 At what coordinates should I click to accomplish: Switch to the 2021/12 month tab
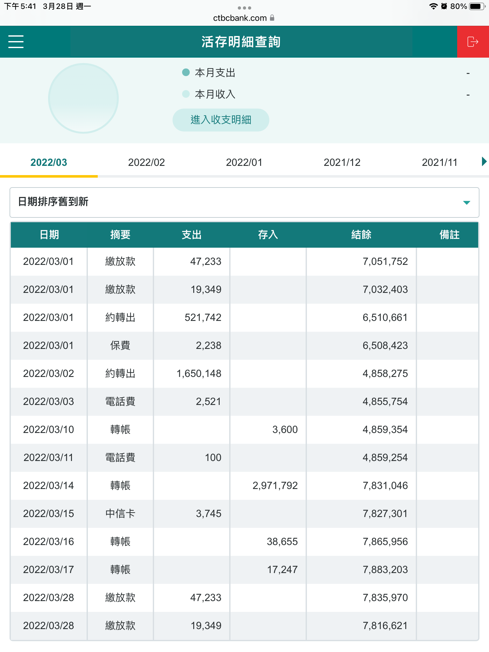tap(342, 162)
